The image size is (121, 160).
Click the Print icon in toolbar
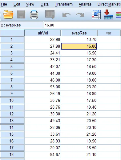34,14
